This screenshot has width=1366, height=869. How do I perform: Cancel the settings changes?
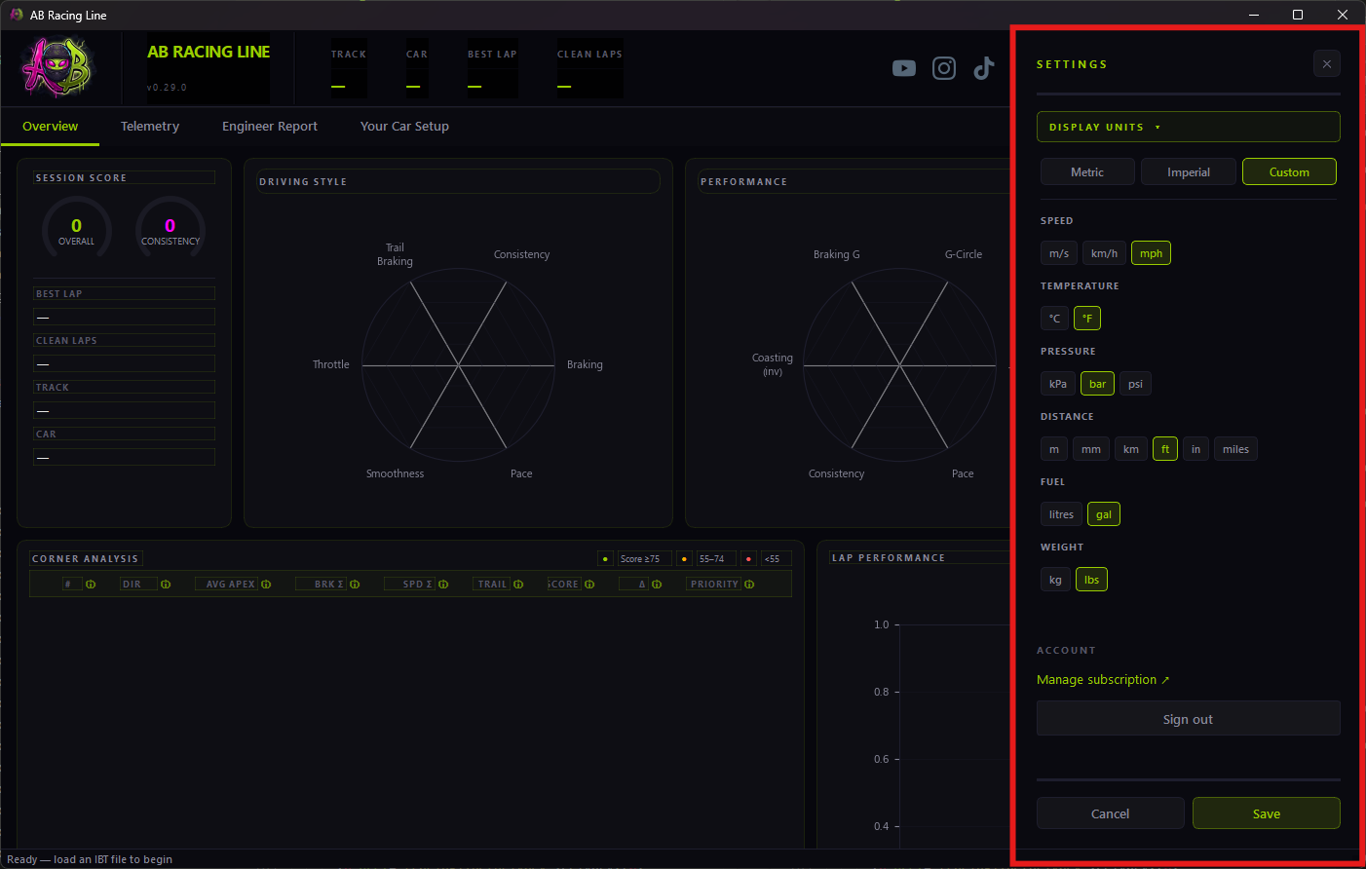pyautogui.click(x=1111, y=813)
